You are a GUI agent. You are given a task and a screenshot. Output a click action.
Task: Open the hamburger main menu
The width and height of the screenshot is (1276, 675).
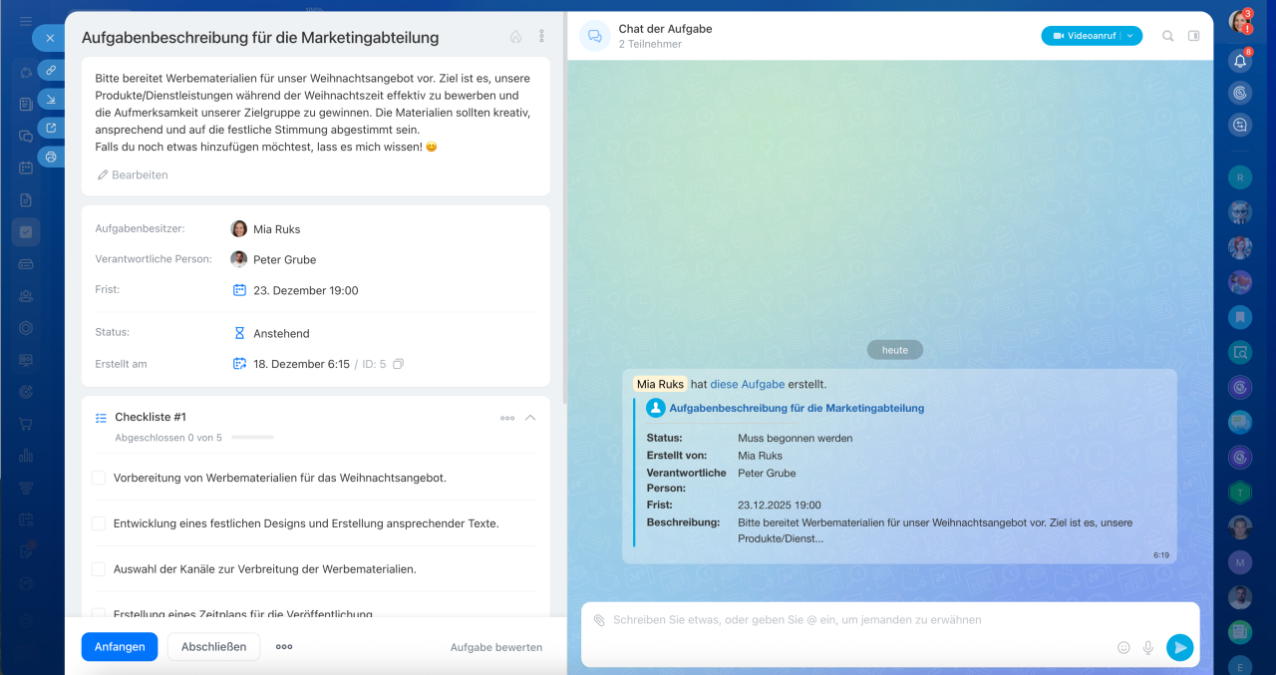(x=26, y=21)
